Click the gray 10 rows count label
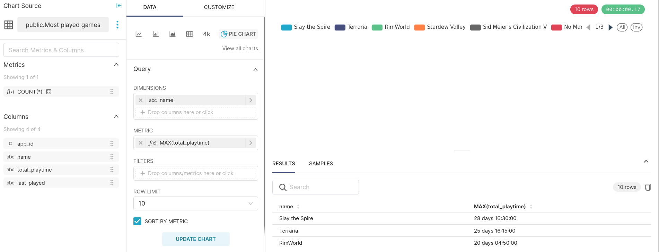 click(x=627, y=187)
